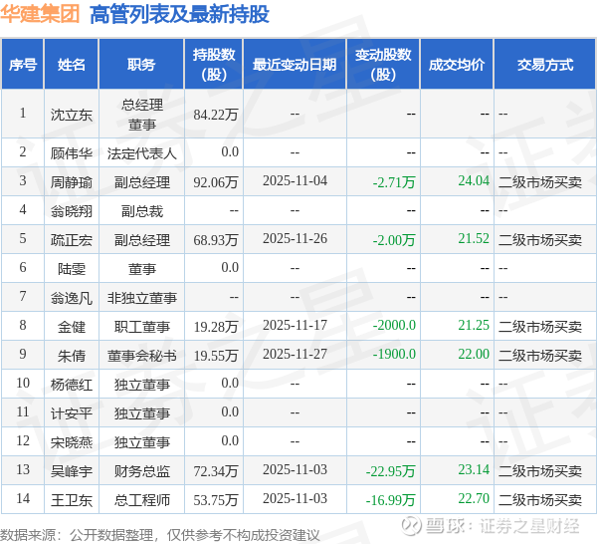Click the position 董事会秘书
The image size is (597, 544).
tap(141, 356)
